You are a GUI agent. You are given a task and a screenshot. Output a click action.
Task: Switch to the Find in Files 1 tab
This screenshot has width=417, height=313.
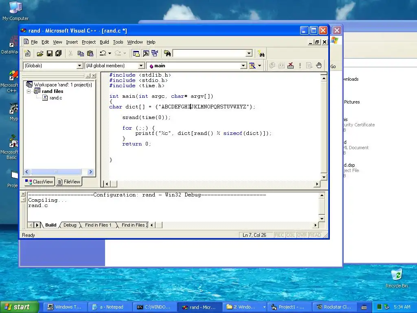coord(98,225)
